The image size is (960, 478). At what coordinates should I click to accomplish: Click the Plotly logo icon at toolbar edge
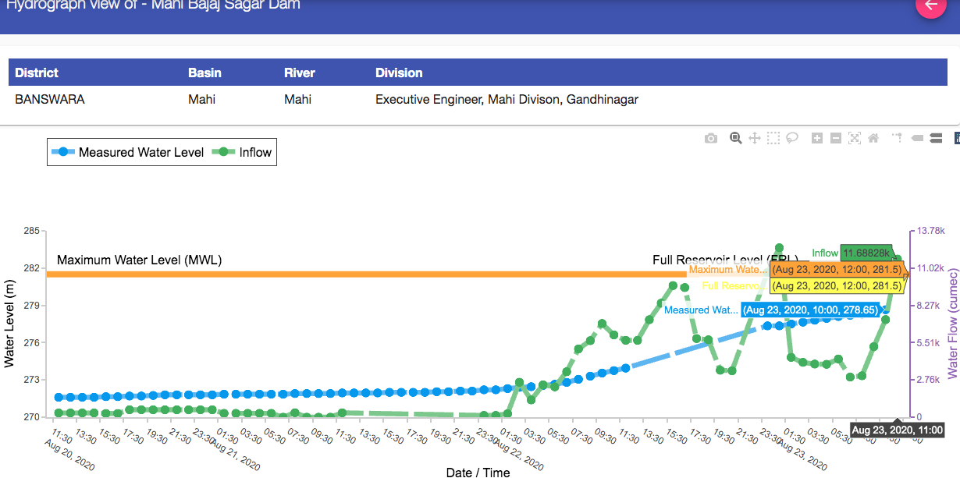point(957,138)
